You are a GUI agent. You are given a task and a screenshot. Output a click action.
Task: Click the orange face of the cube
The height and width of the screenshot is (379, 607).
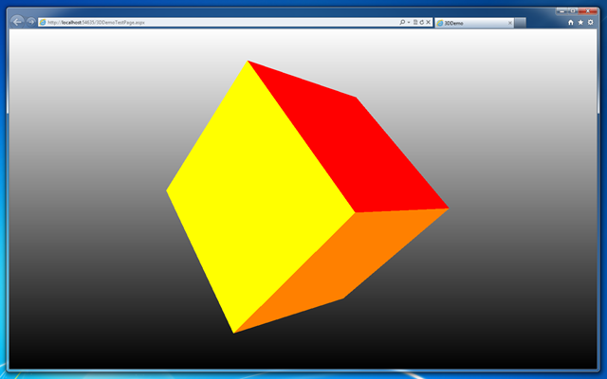[340, 267]
